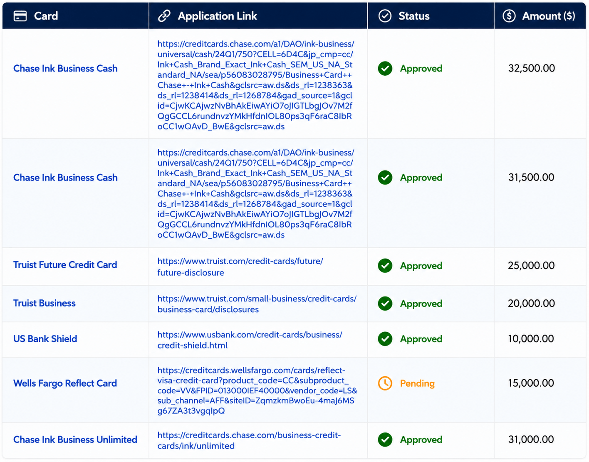Viewport: 589px width, 462px height.
Task: Click the chain link icon in header
Action: (x=164, y=16)
